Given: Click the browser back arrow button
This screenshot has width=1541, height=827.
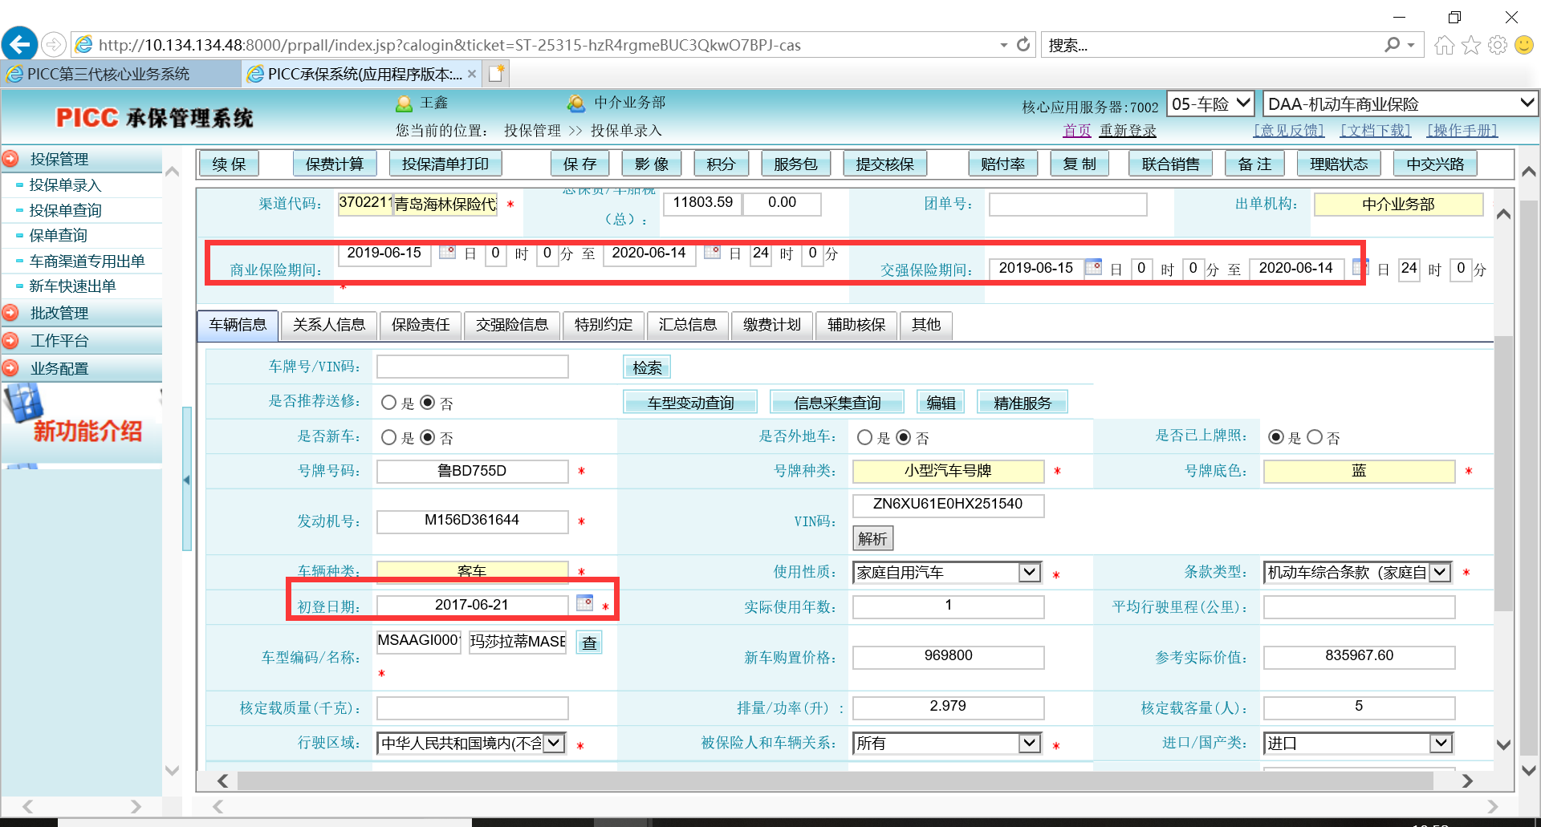Looking at the screenshot, I should tap(19, 44).
